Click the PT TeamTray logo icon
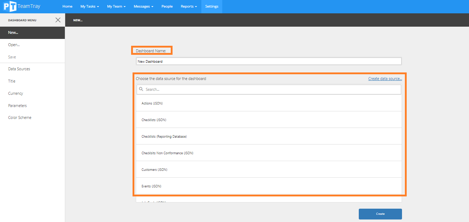Viewport: 469px width, 222px height. tap(10, 6)
